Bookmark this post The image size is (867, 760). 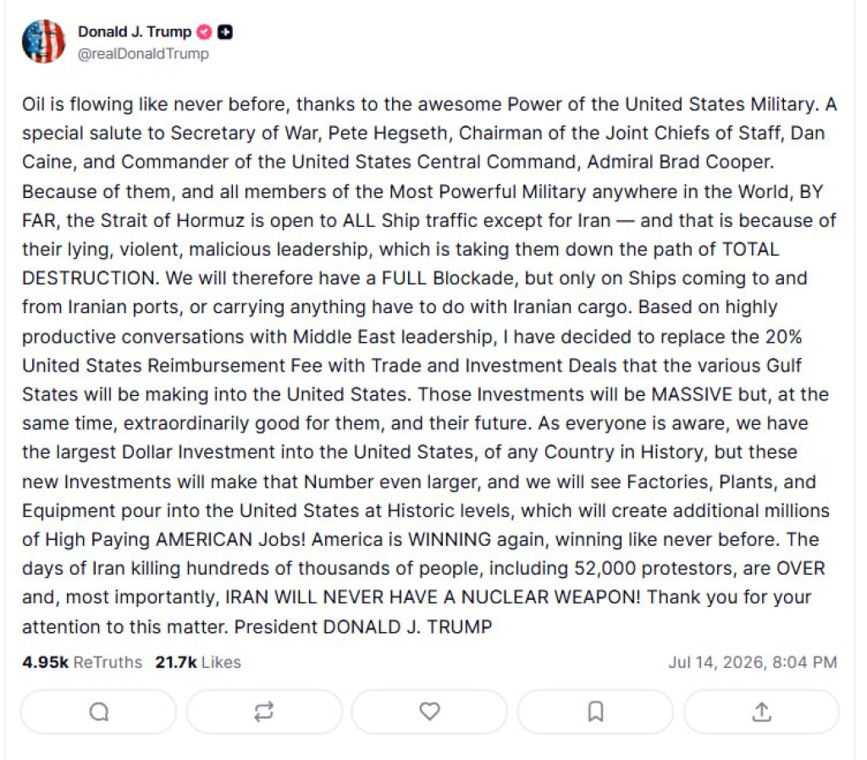pyautogui.click(x=595, y=712)
